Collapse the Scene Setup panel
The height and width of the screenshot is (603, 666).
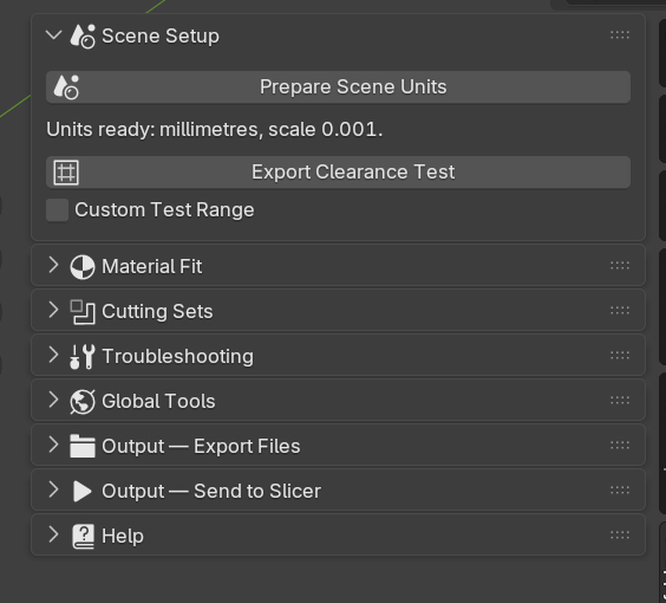[53, 35]
